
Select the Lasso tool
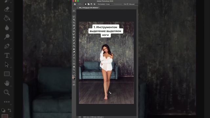coord(74,17)
